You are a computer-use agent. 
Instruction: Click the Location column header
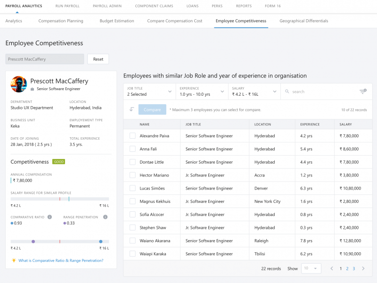[x=262, y=125]
